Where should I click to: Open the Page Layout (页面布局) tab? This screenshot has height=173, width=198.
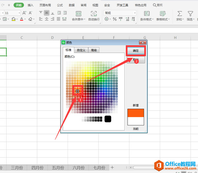click(45, 5)
